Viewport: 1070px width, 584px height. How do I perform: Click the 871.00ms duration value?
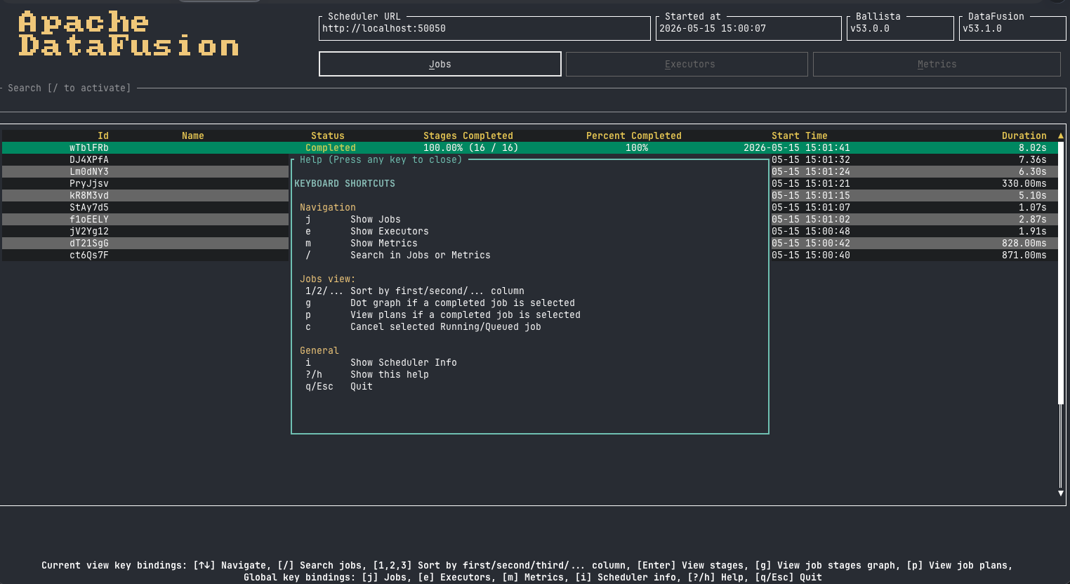coord(1024,255)
